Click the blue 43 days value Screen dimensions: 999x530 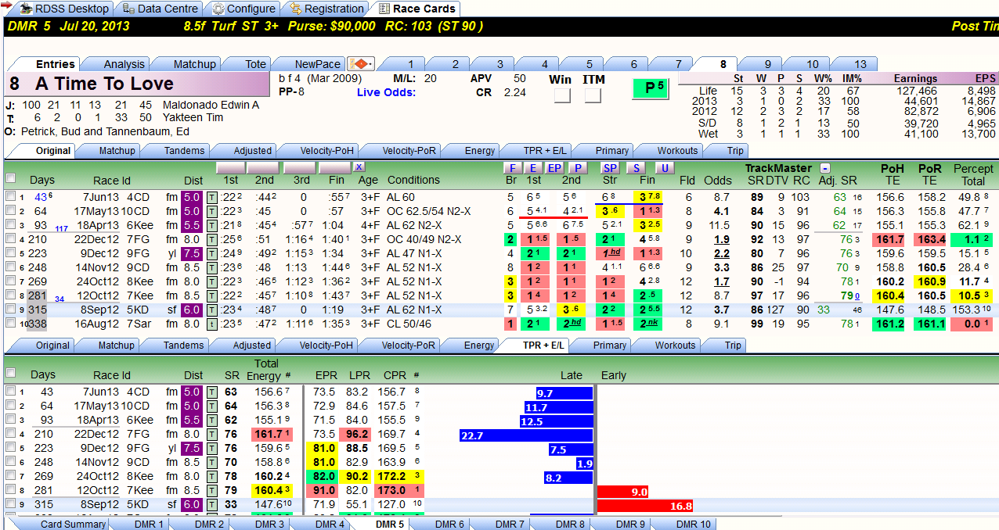[x=41, y=197]
